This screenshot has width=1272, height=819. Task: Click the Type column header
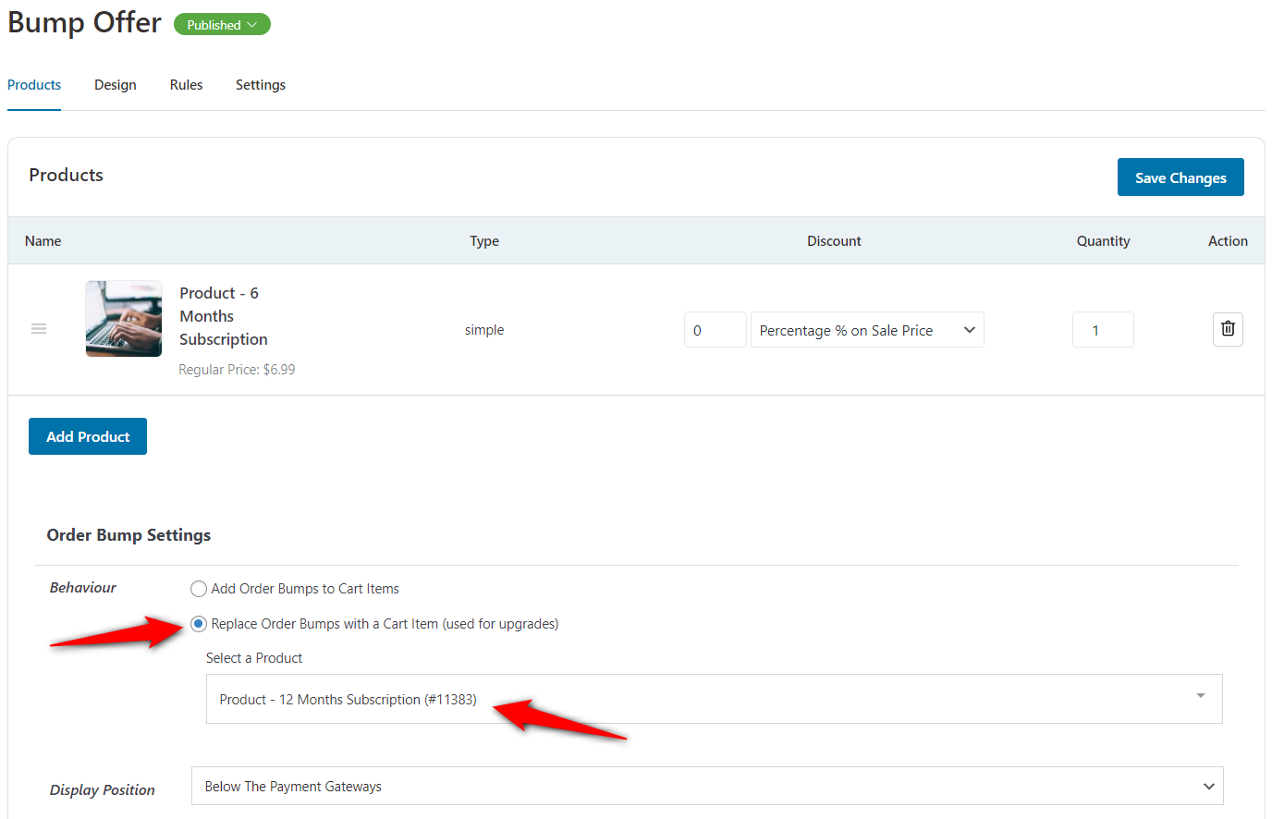point(484,241)
